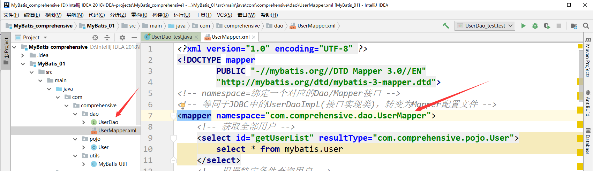Viewport: 593px width, 171px height.
Task: Open Project panel settings gear
Action: point(122,38)
